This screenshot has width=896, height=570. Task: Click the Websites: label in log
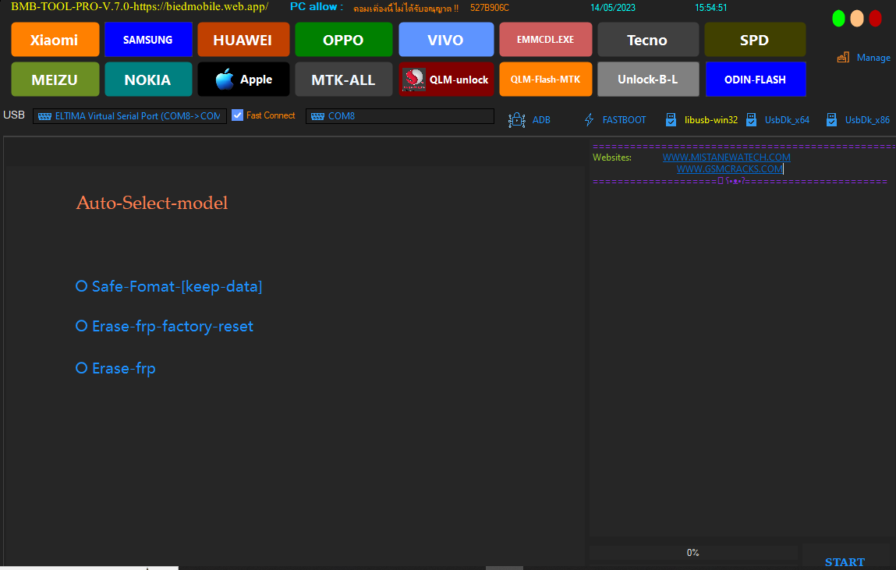click(612, 158)
